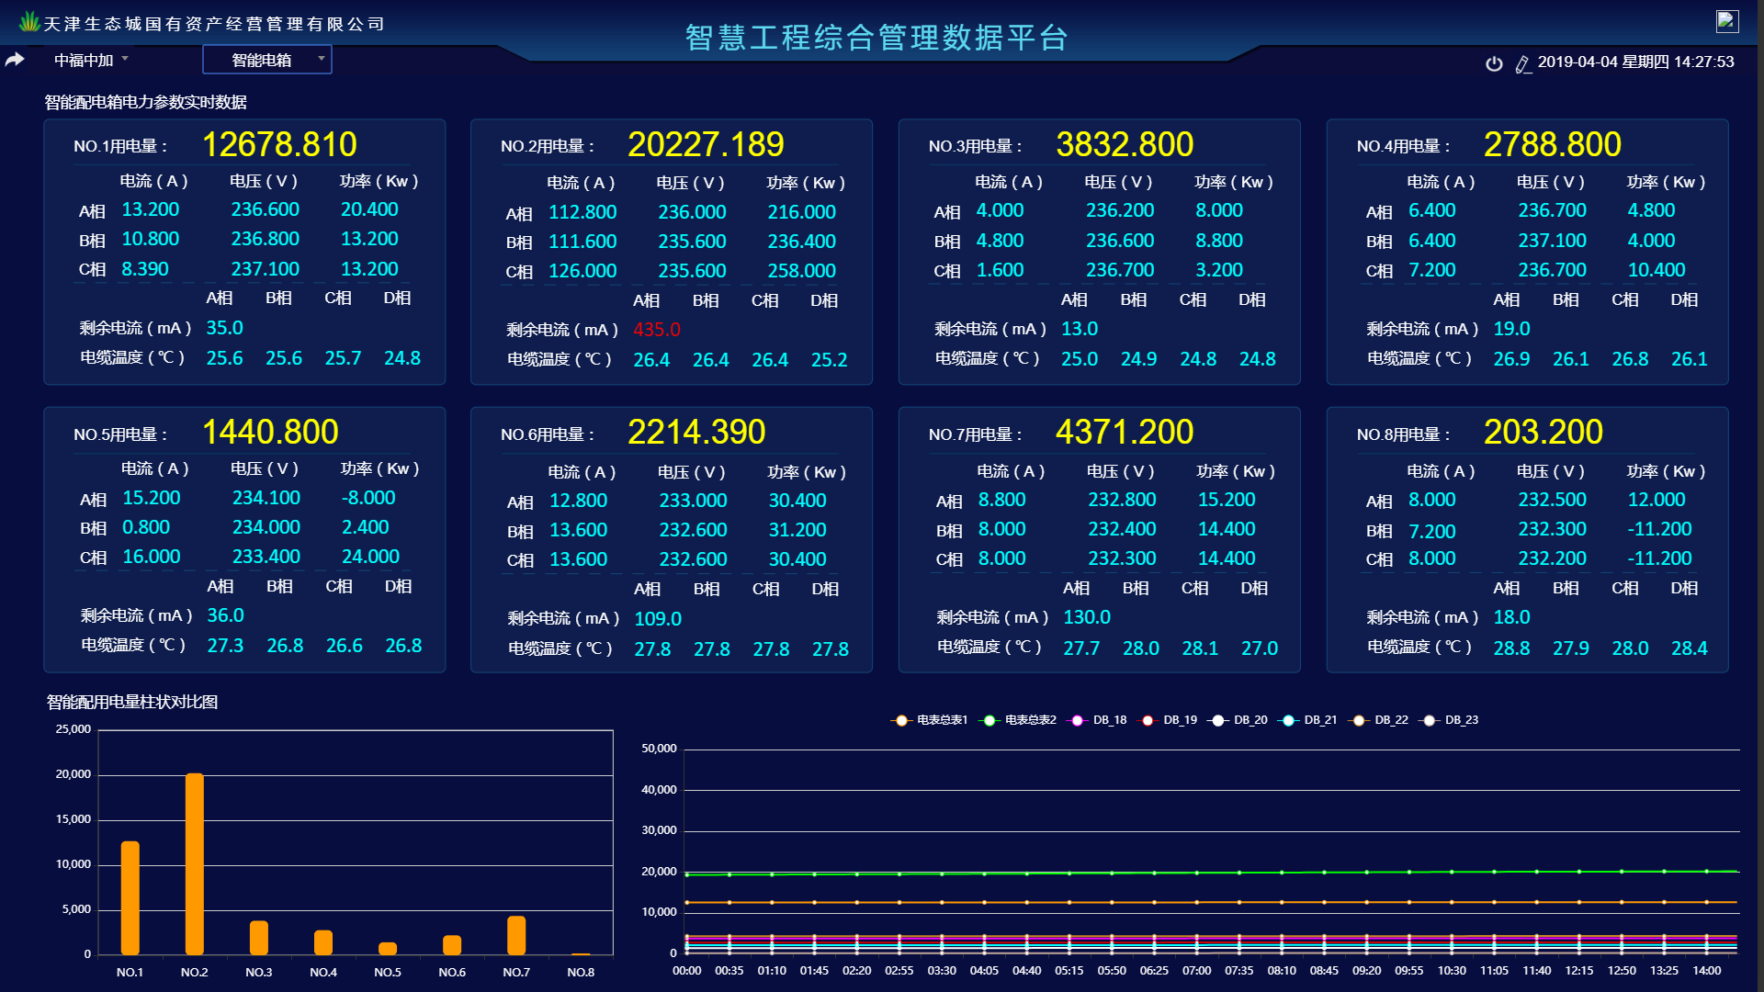Viewport: 1764px width, 992px height.
Task: Toggle 电表总表1 legend marker
Action: [901, 720]
